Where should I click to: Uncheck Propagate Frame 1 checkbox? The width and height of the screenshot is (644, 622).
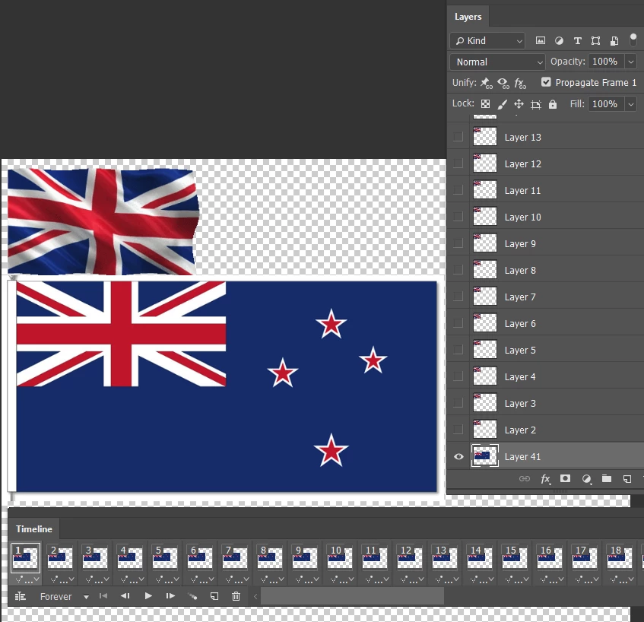pyautogui.click(x=546, y=82)
